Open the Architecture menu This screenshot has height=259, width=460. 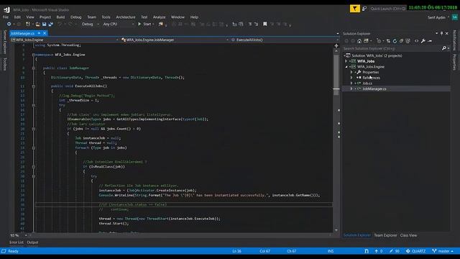coord(126,17)
